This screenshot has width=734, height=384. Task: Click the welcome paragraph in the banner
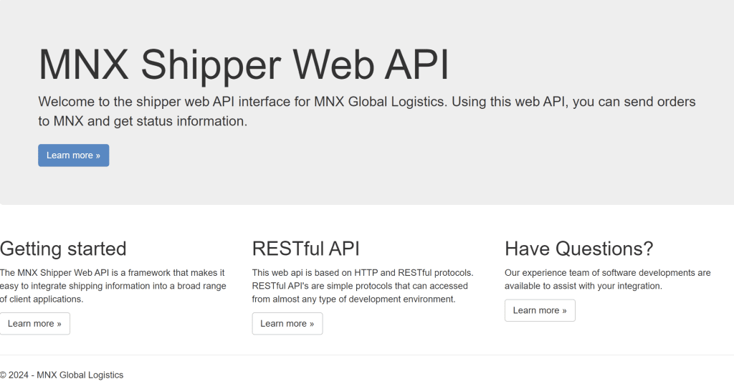coord(366,111)
